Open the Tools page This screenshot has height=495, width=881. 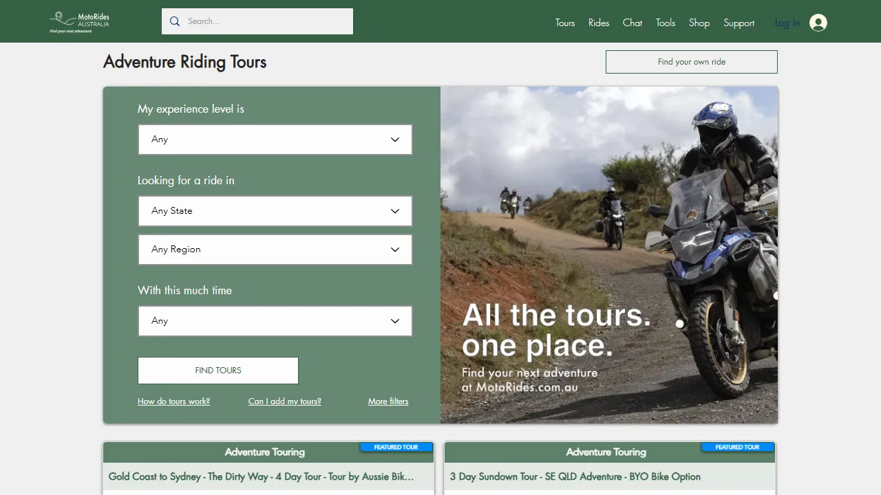pyautogui.click(x=665, y=23)
